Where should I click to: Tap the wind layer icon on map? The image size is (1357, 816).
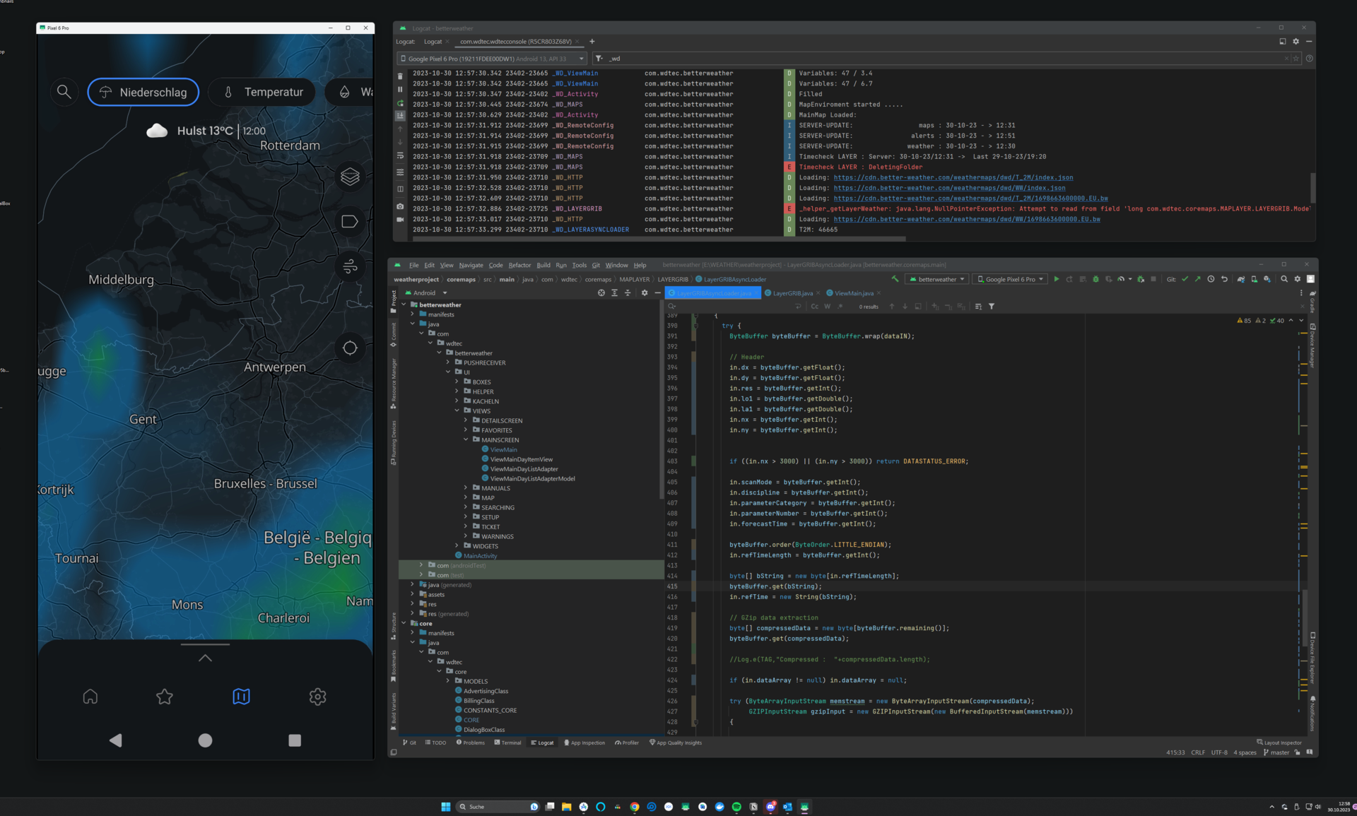(x=350, y=266)
